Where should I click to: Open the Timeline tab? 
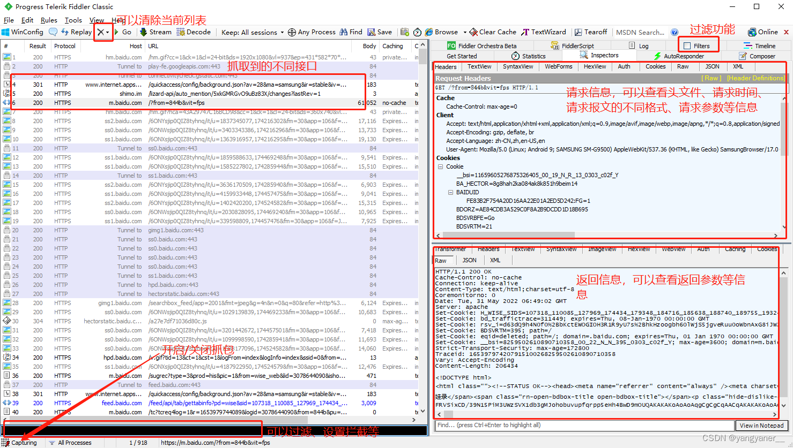point(759,46)
